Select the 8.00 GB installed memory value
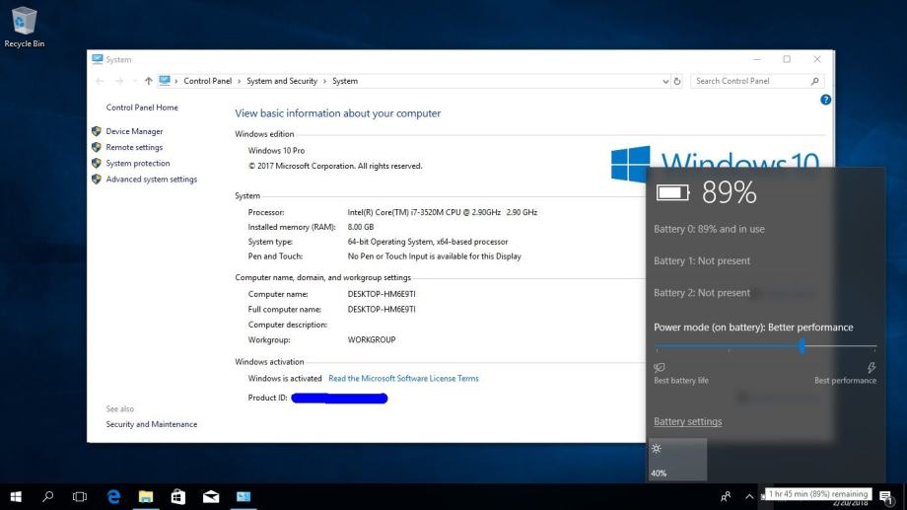The width and height of the screenshot is (907, 510). 361,227
